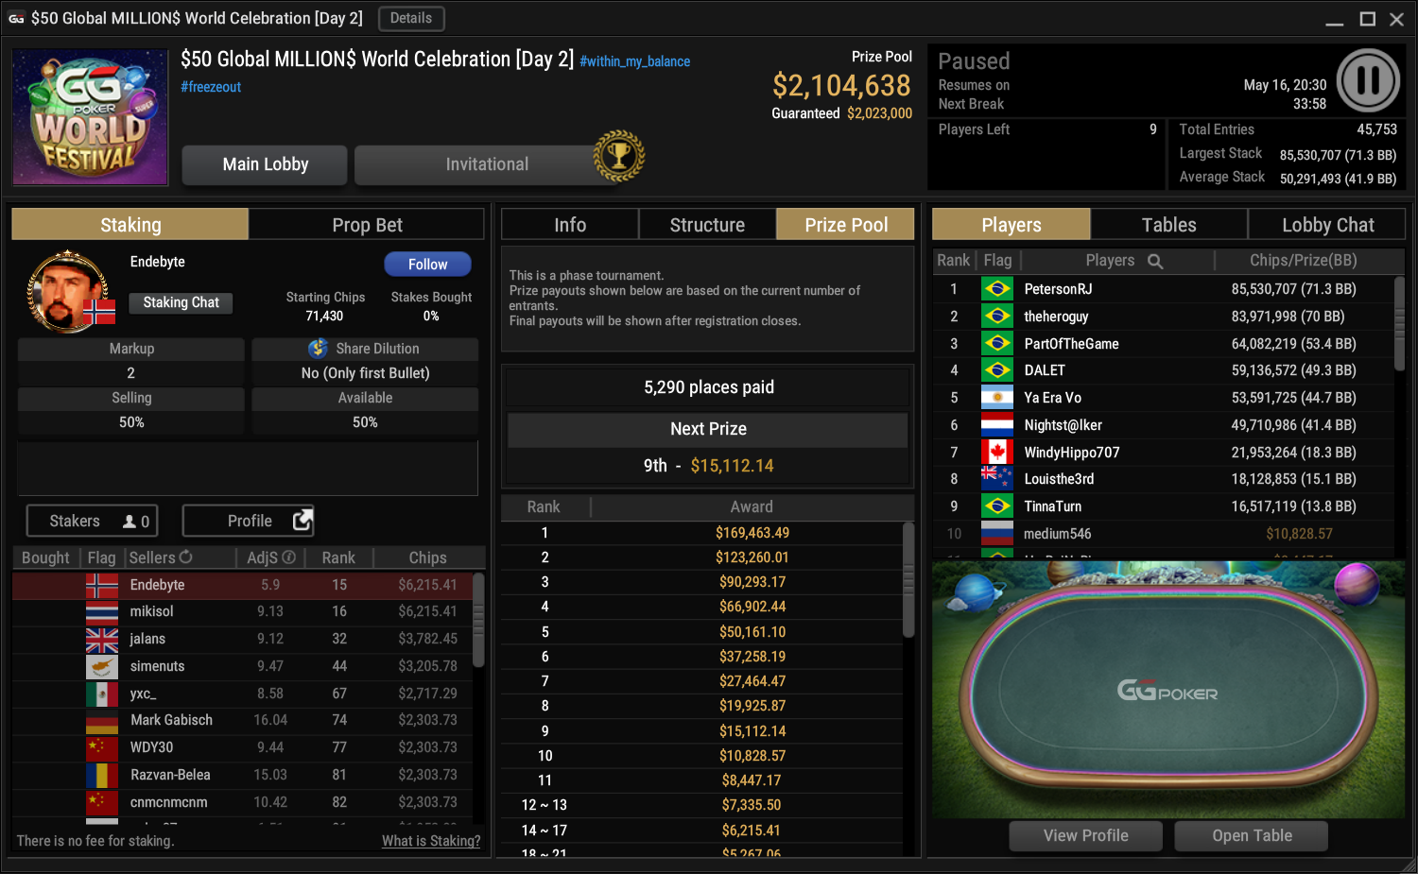Click the search icon beside Players header
The height and width of the screenshot is (874, 1418).
(x=1155, y=261)
